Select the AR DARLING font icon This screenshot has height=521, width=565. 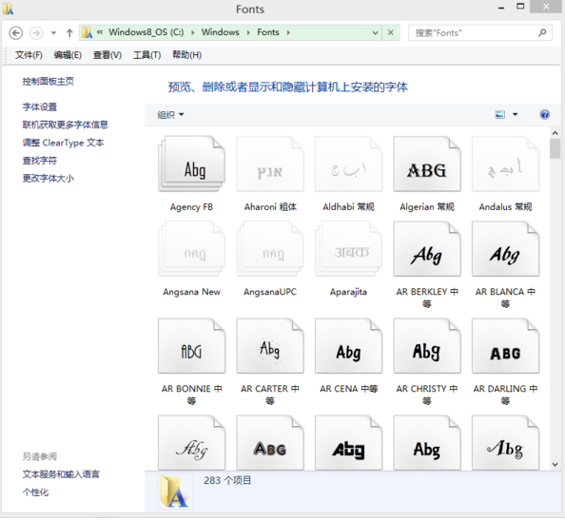(x=505, y=346)
